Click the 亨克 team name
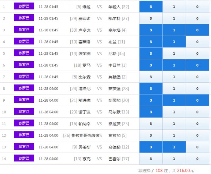The width and height of the screenshot is (211, 174). (x=87, y=159)
